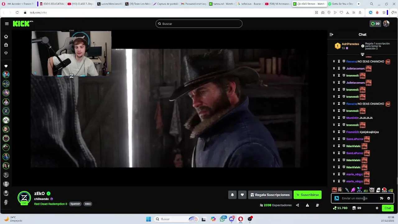Open the Home icon in left sidebar

point(6,36)
